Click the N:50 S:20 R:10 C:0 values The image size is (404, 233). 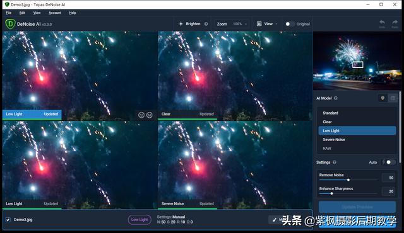tap(175, 222)
